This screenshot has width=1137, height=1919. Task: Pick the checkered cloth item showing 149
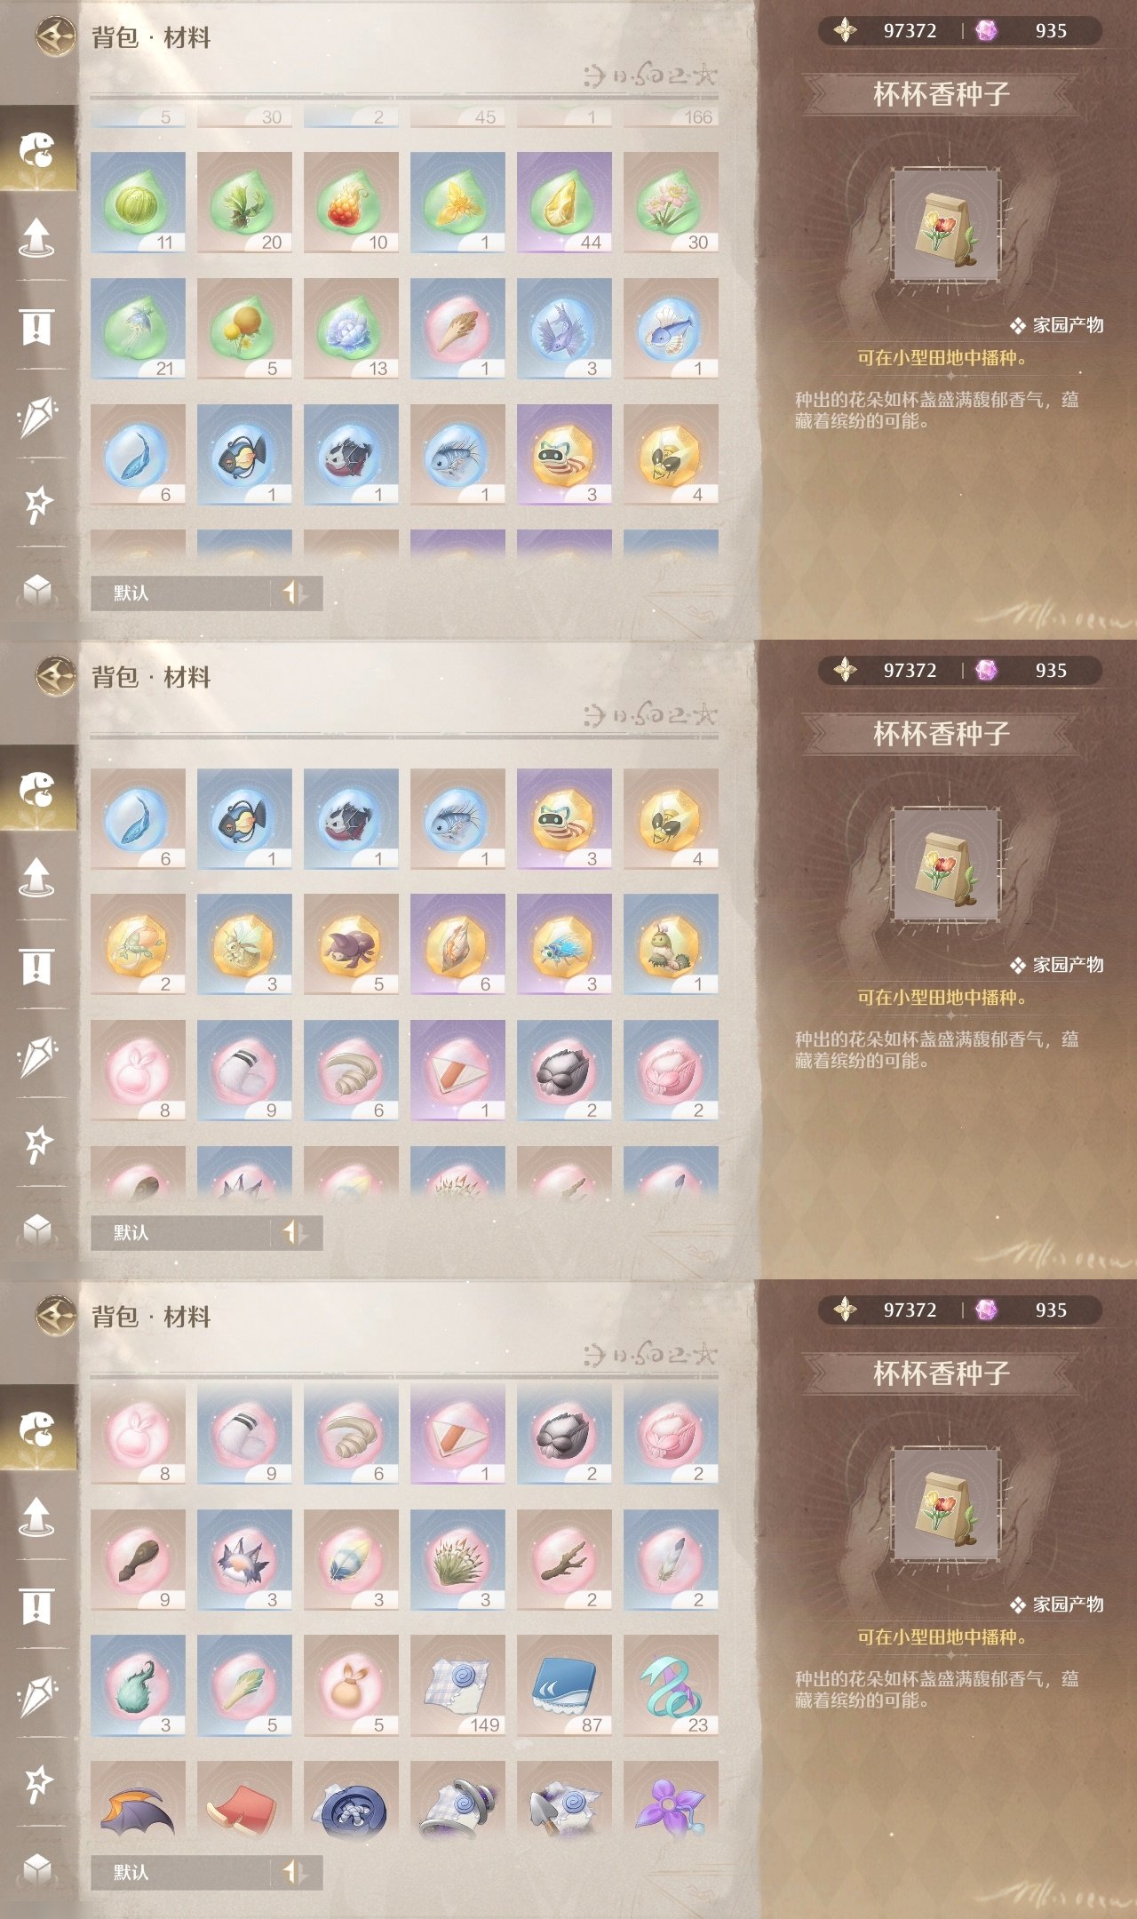pos(457,1685)
